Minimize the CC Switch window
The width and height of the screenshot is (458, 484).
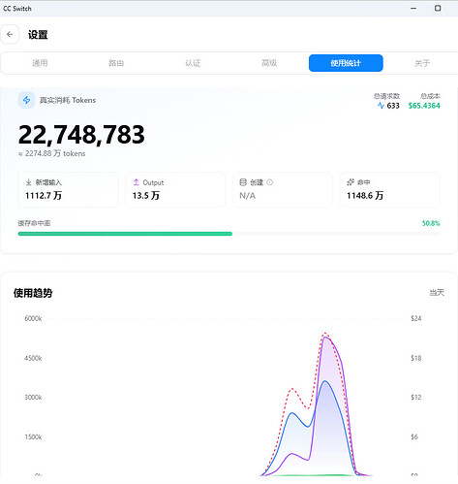tap(413, 9)
